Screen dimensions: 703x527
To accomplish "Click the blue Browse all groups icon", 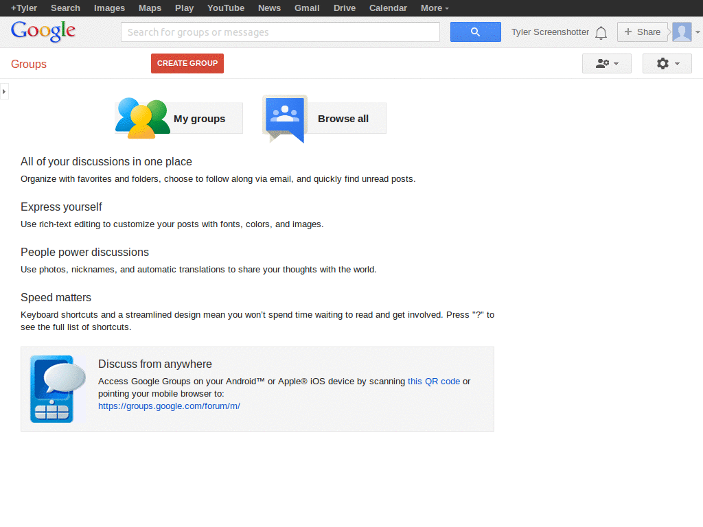I will coord(285,119).
